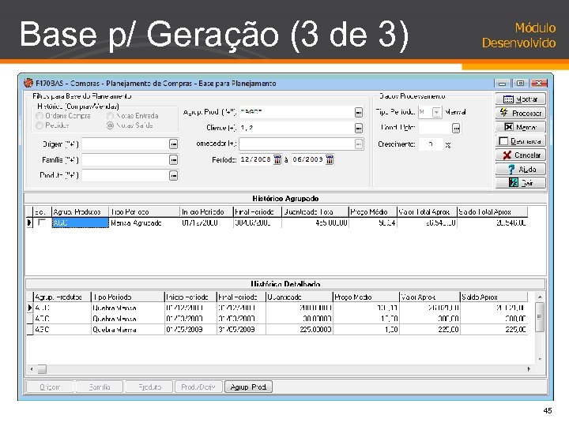Click the Mostrar button
Viewport: 569px width, 426px height.
(x=520, y=99)
